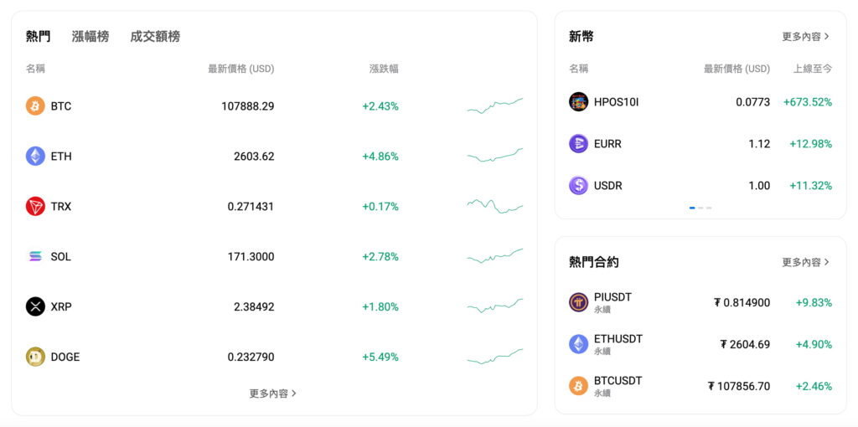
Task: Click the purple EURR coin icon
Action: pyautogui.click(x=578, y=144)
